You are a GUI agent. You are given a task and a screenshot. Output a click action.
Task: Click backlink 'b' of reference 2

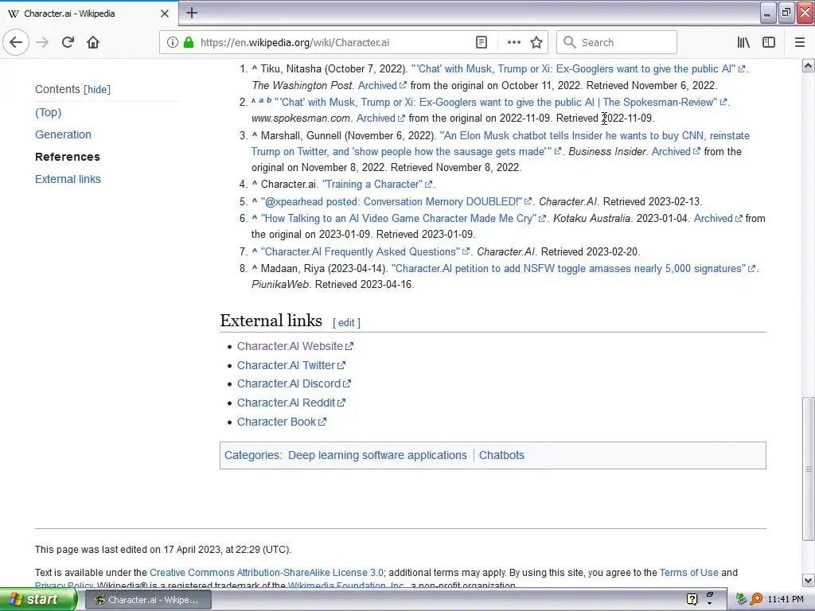pyautogui.click(x=269, y=99)
